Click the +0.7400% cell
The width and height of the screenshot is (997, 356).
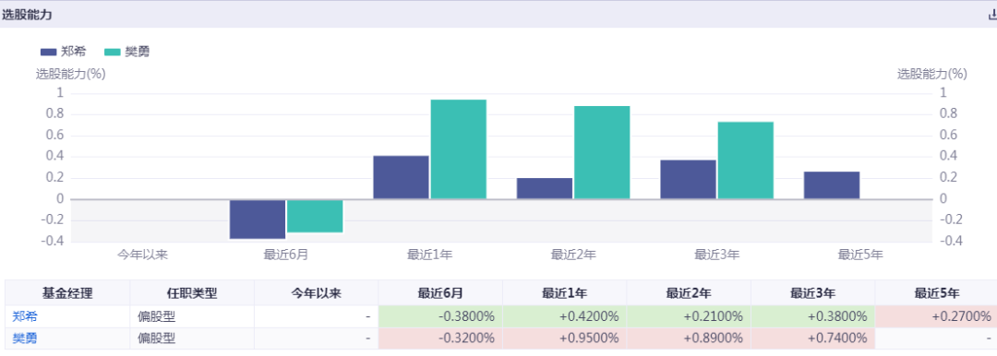(x=812, y=338)
